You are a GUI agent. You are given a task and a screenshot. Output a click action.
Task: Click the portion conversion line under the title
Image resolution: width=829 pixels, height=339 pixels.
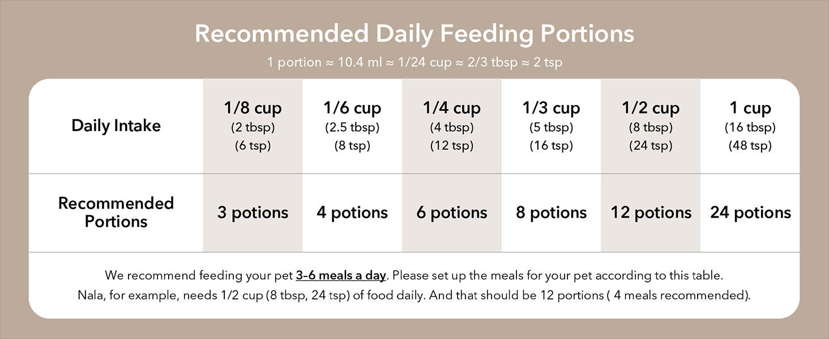click(x=414, y=62)
